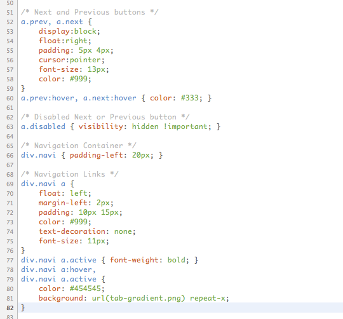Click line number 60 in gutter

point(10,98)
